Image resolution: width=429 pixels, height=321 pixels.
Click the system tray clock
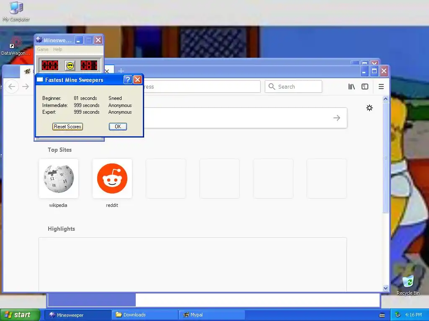pos(413,315)
